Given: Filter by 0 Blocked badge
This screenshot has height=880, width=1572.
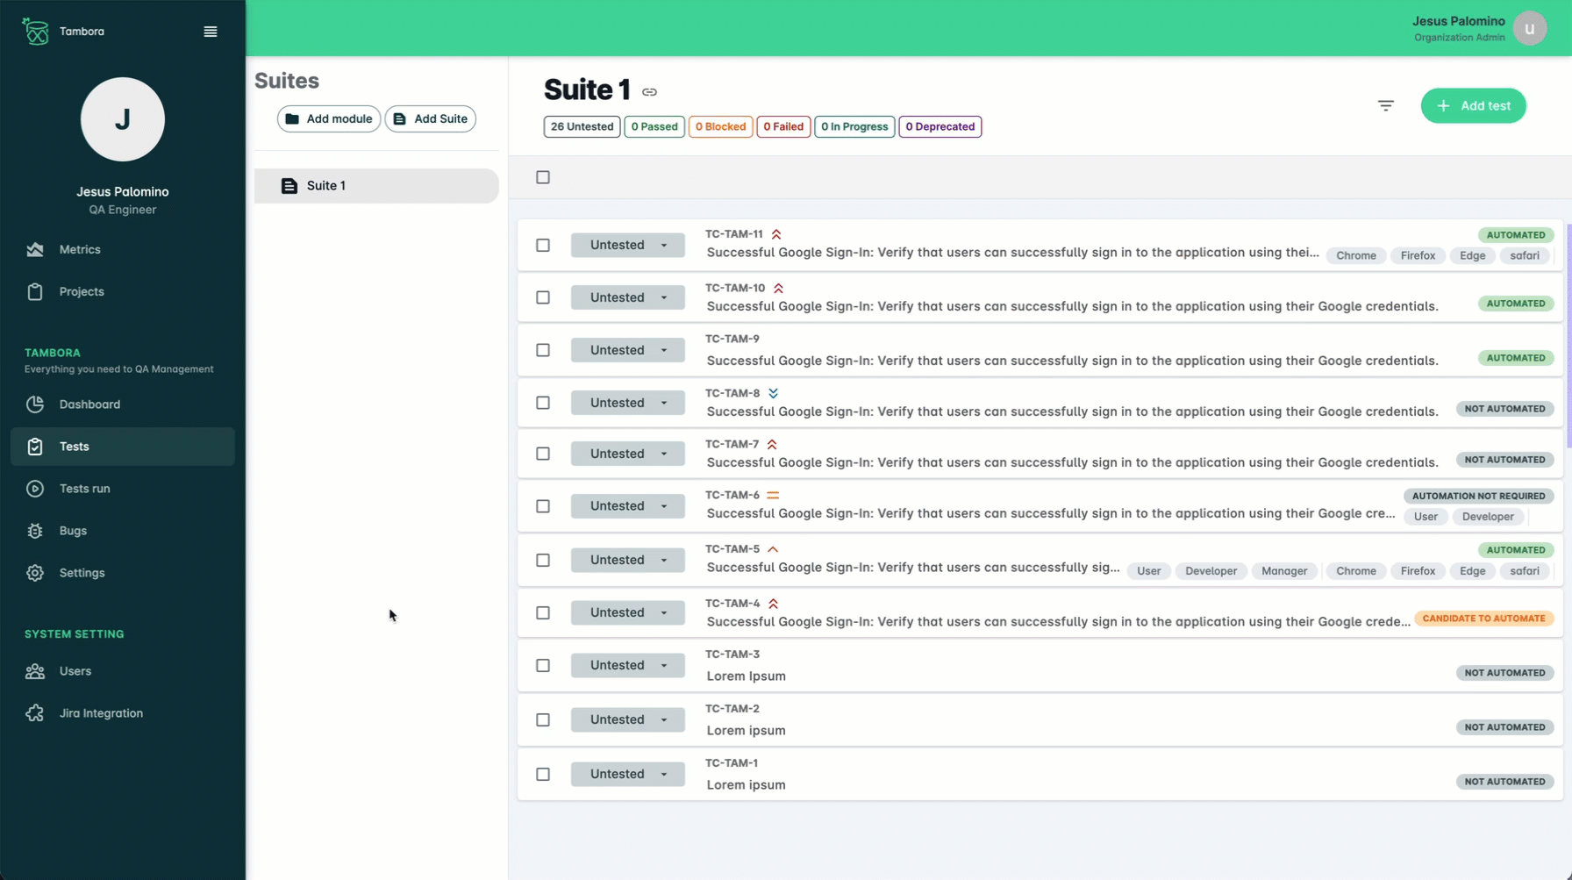Looking at the screenshot, I should (x=720, y=126).
